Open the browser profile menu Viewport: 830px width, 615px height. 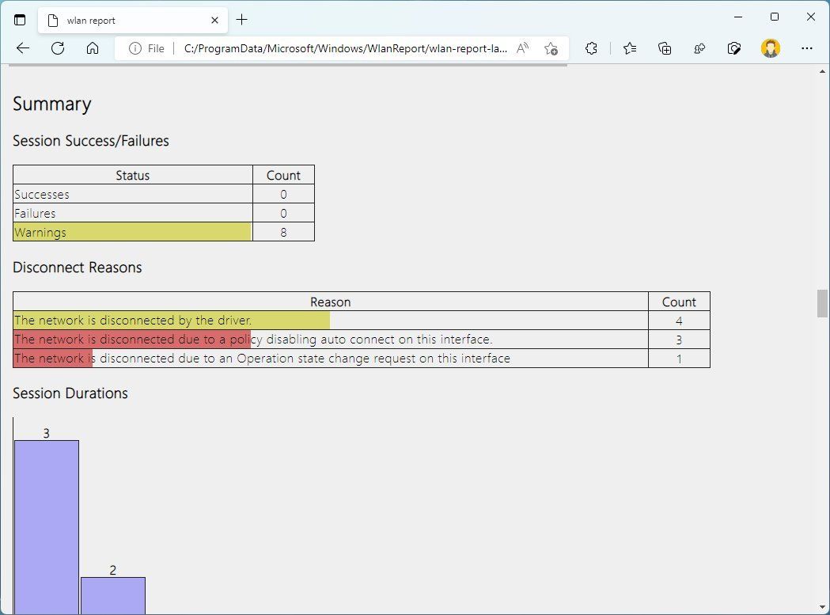[x=770, y=48]
